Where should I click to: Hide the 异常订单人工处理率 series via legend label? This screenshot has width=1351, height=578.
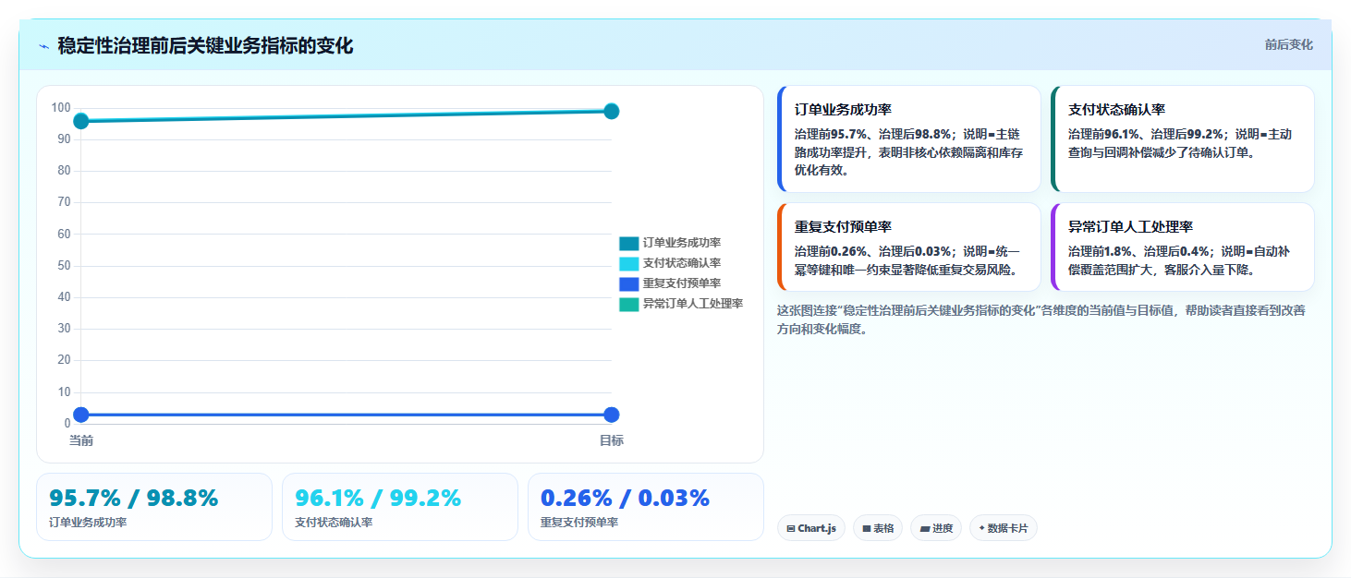click(x=693, y=304)
